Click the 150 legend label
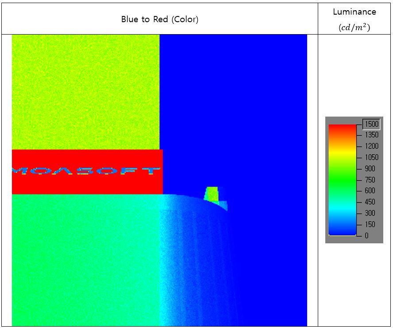Image resolution: width=393 pixels, height=328 pixels. point(370,224)
